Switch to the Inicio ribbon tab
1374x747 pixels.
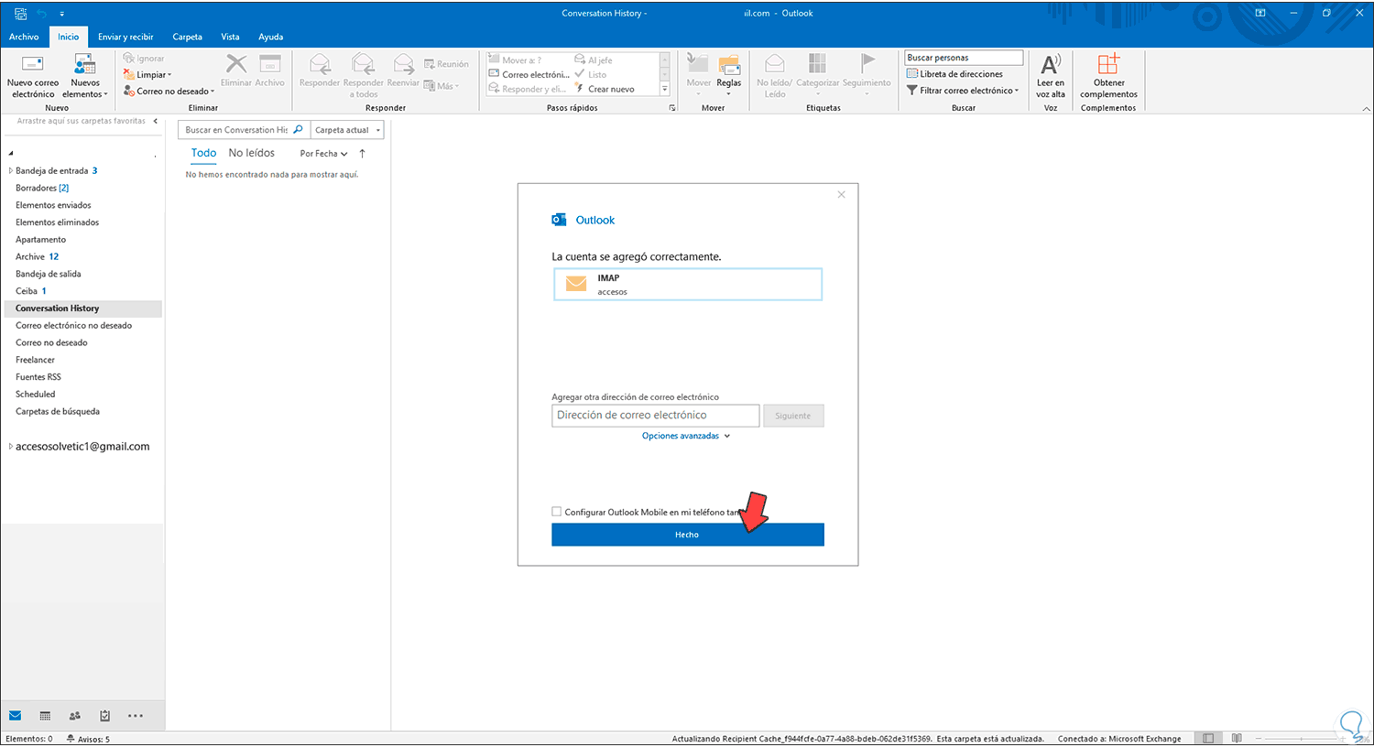pyautogui.click(x=69, y=37)
